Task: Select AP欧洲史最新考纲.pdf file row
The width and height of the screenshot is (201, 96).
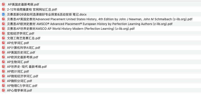Action: click(100, 57)
